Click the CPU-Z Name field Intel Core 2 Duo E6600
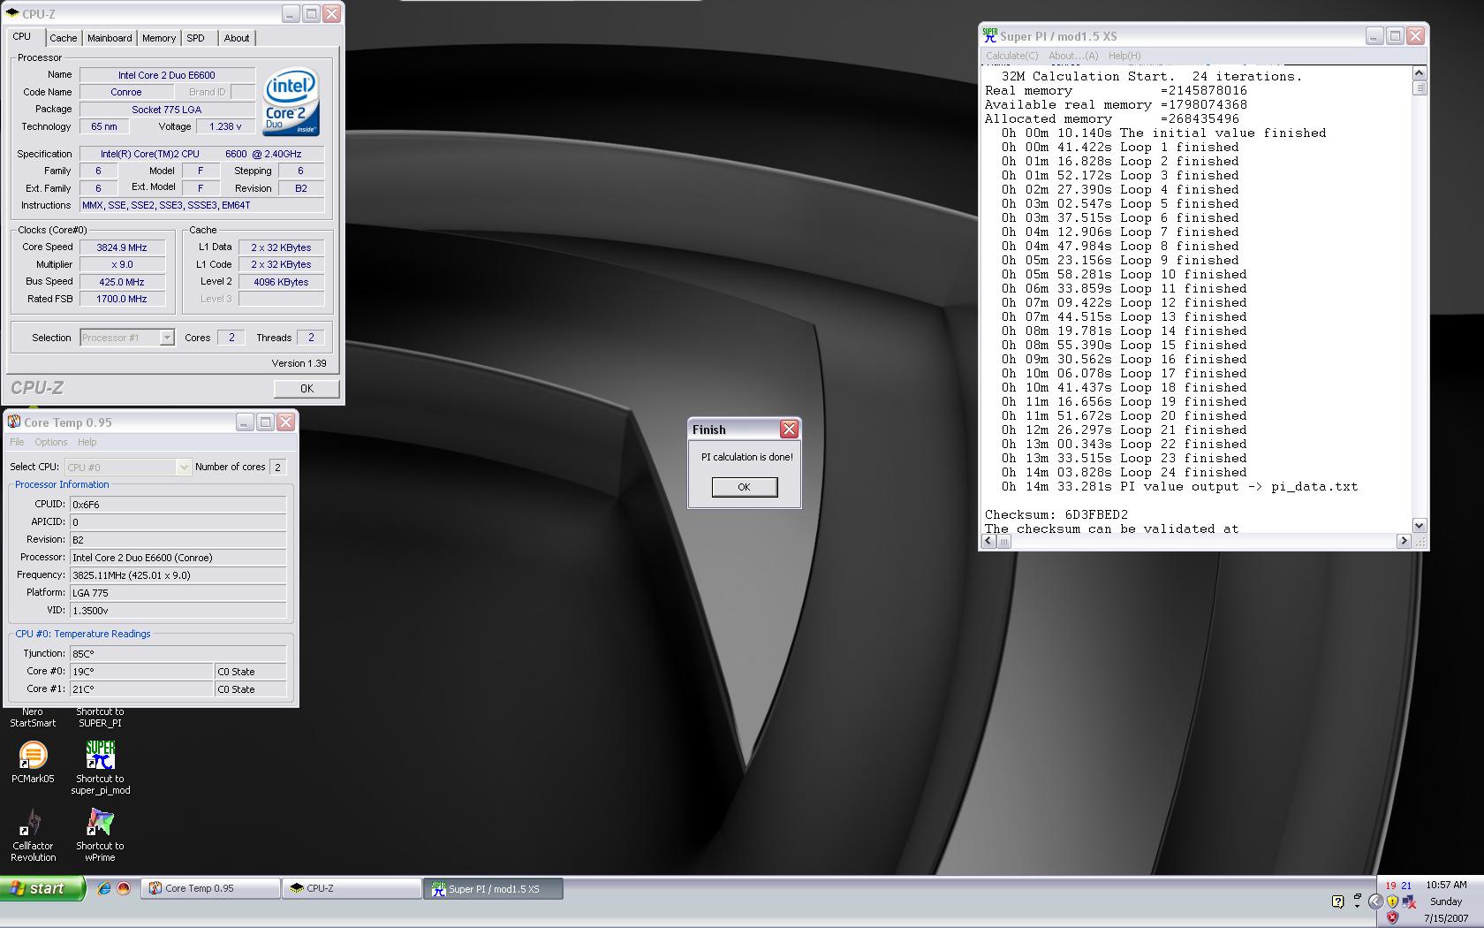Screen dimensions: 1484x928 167,75
